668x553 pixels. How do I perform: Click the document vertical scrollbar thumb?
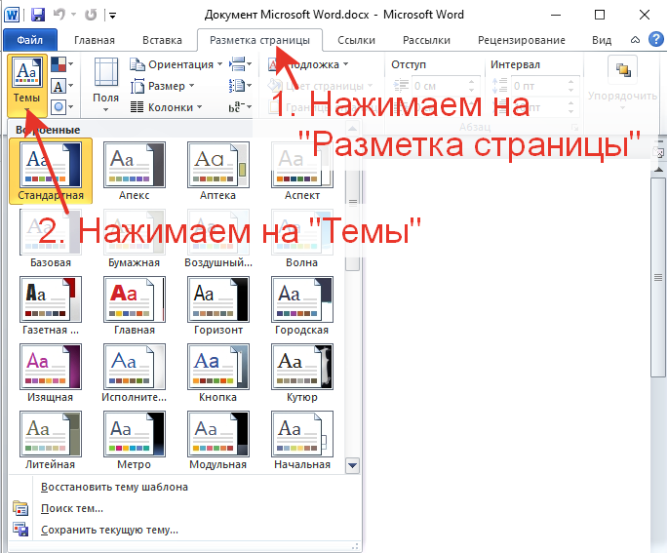tap(658, 277)
